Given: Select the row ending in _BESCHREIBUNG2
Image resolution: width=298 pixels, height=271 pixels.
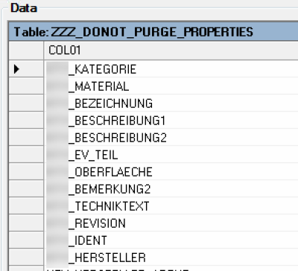Looking at the screenshot, I should tap(171, 137).
